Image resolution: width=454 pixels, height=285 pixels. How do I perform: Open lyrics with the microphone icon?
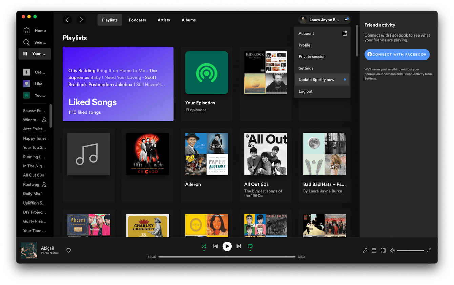tap(365, 251)
